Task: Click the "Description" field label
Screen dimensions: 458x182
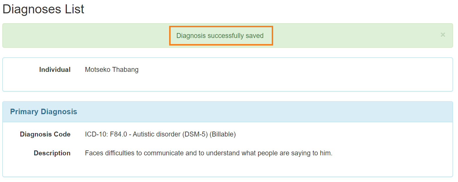Action: click(52, 153)
